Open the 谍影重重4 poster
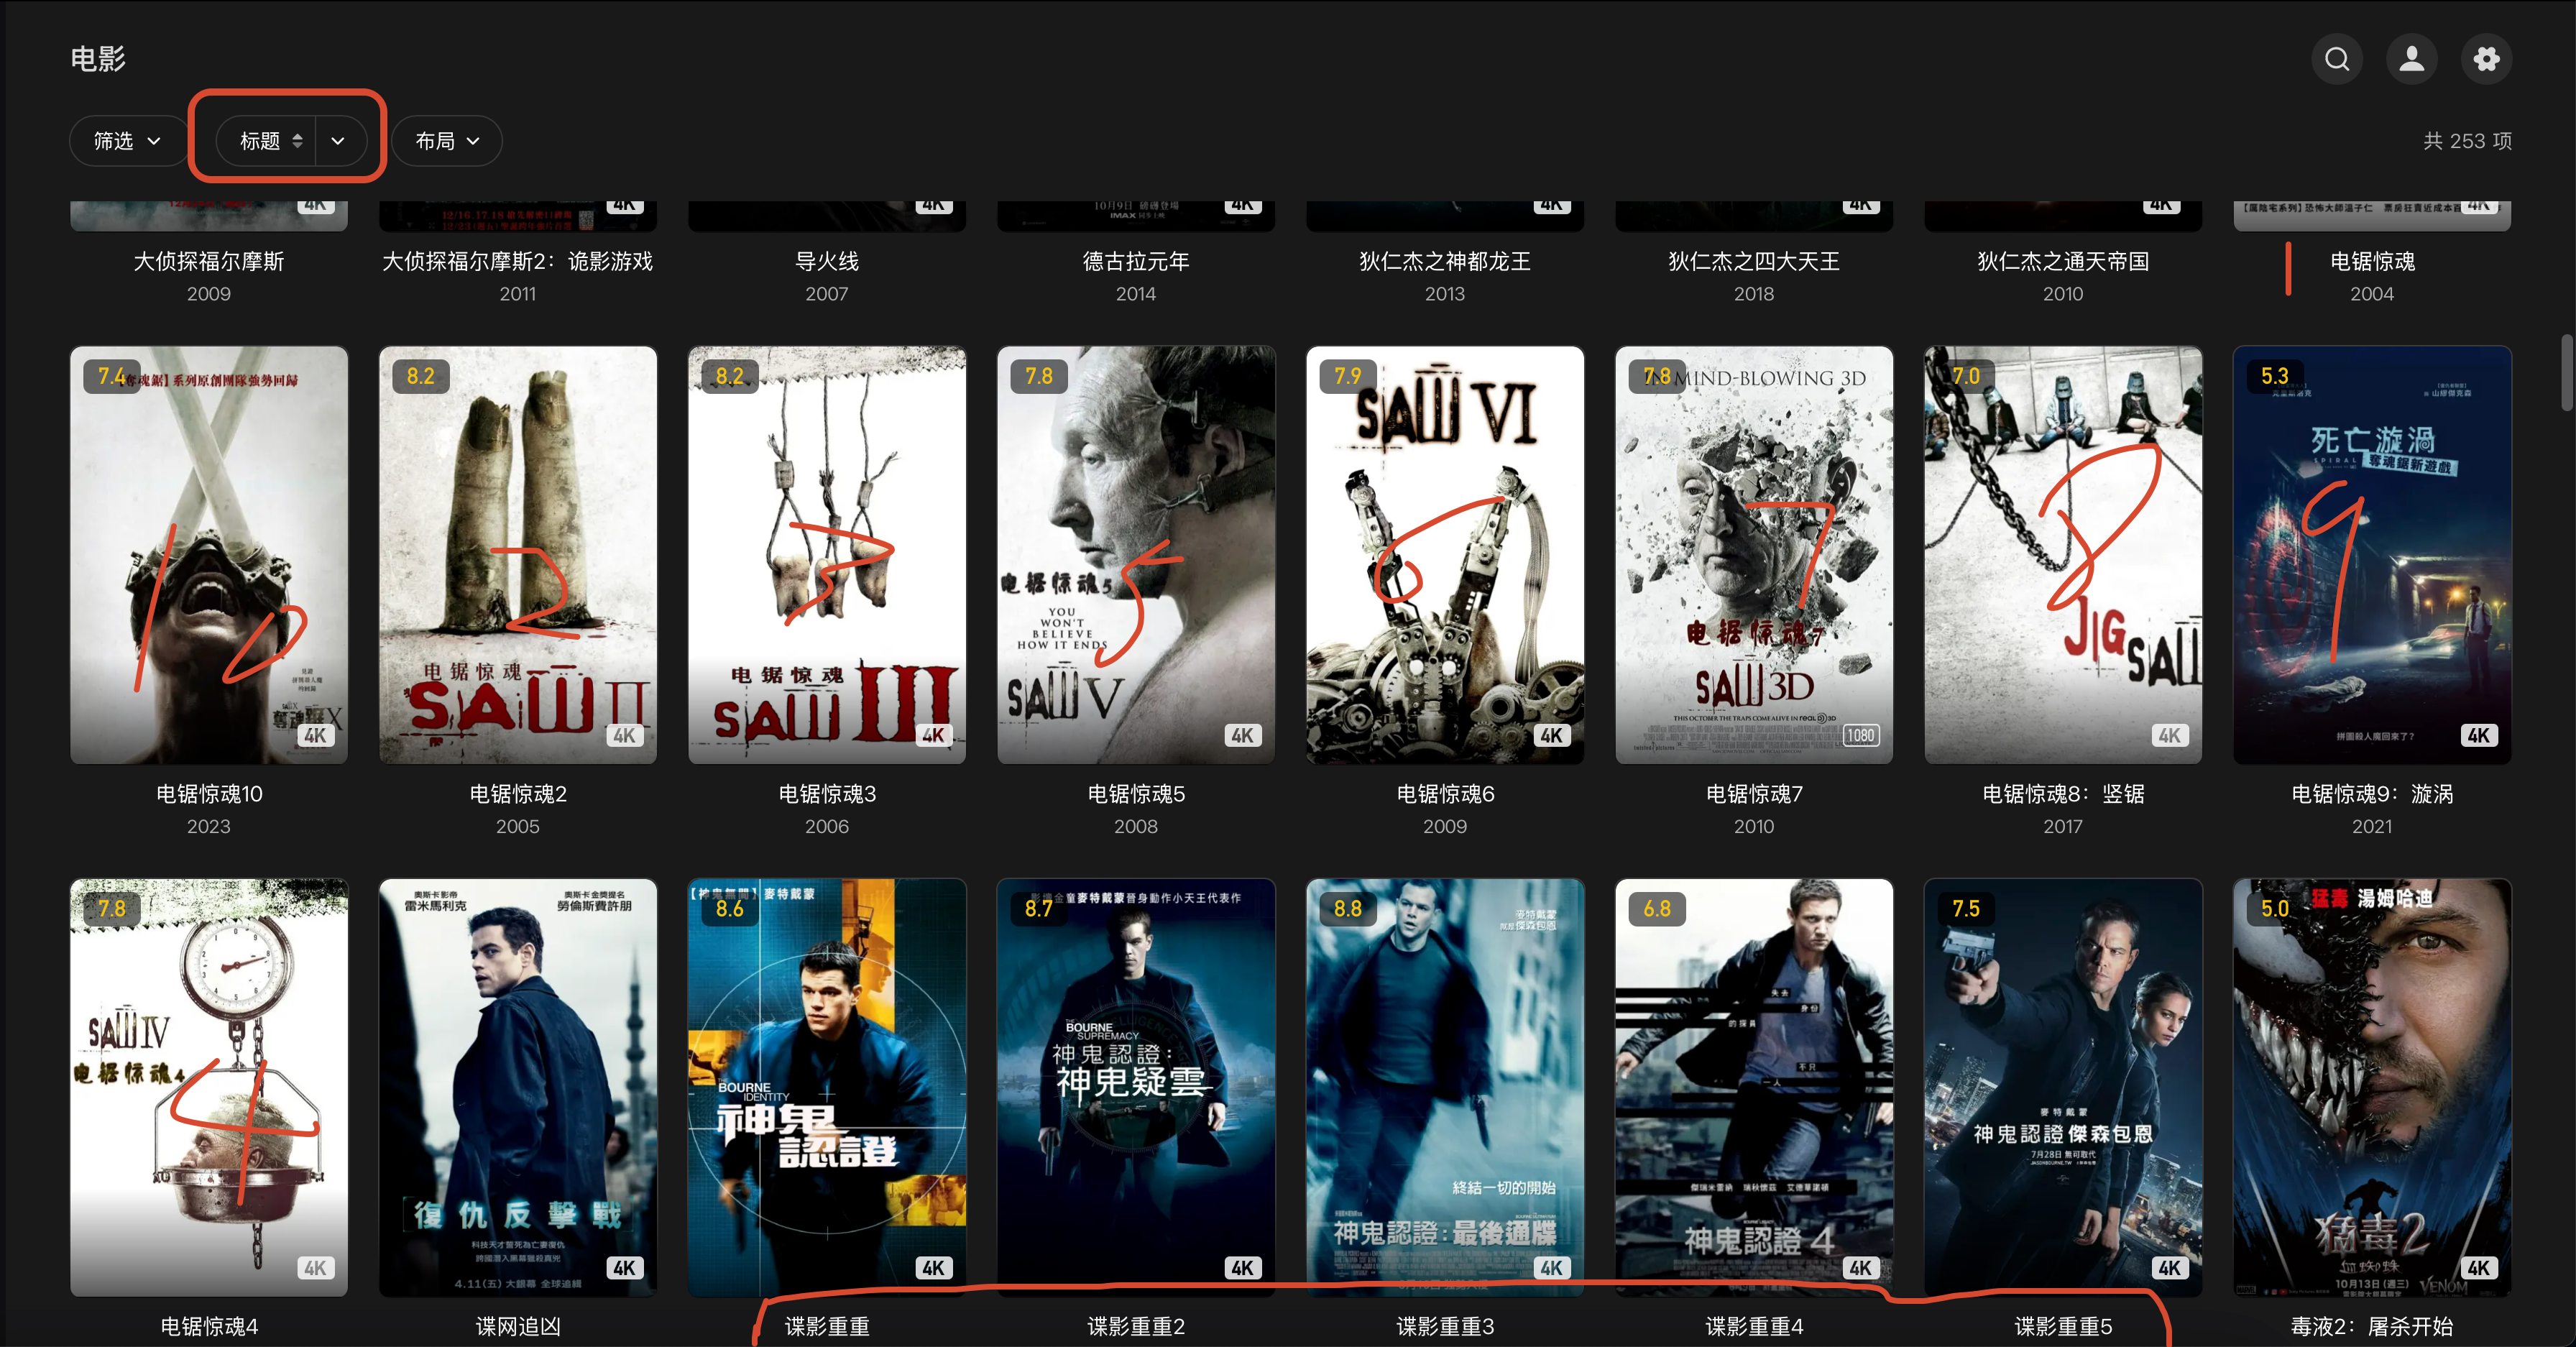2576x1347 pixels. pyautogui.click(x=1754, y=1088)
